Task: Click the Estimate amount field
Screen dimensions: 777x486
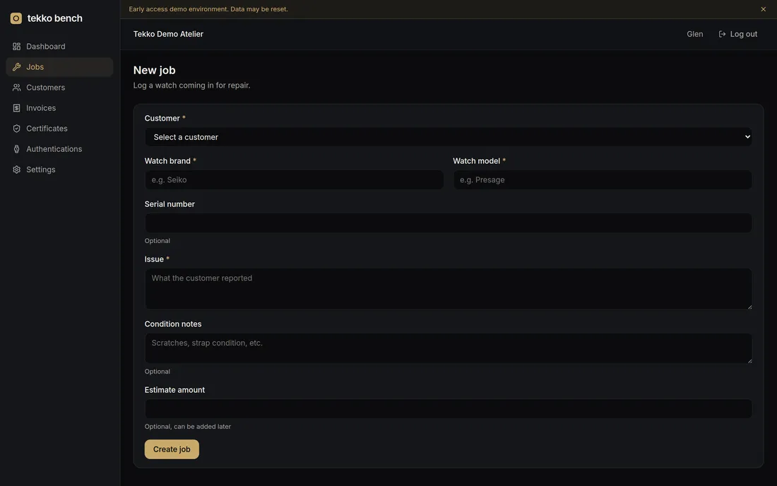Action: 448,409
